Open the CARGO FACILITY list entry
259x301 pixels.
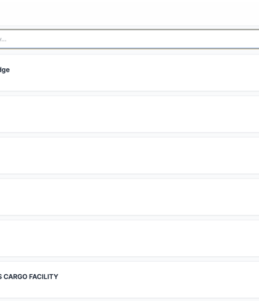(129, 280)
